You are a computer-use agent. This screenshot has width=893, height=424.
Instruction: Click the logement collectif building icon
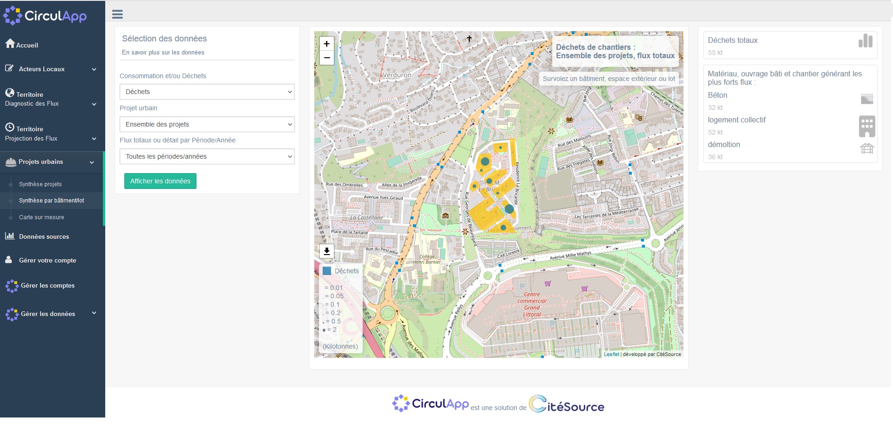point(866,126)
